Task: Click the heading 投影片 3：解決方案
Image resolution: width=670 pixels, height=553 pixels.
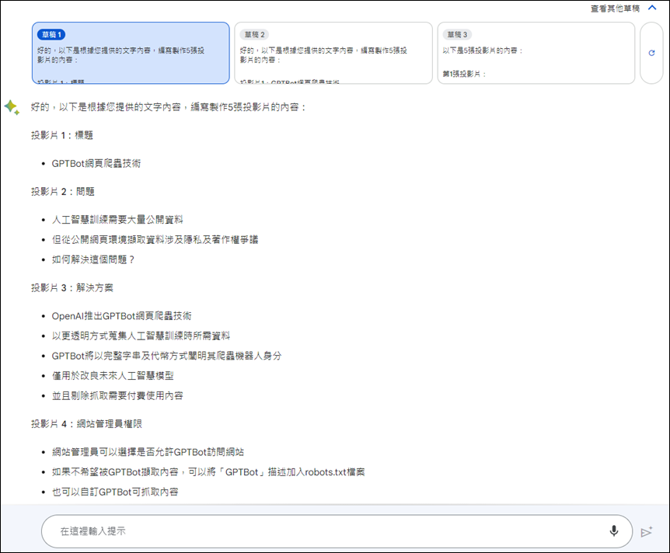Action: coord(72,288)
